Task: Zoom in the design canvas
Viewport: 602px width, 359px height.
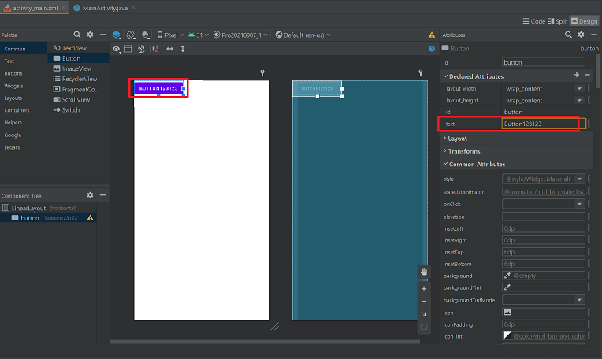Action: point(424,288)
